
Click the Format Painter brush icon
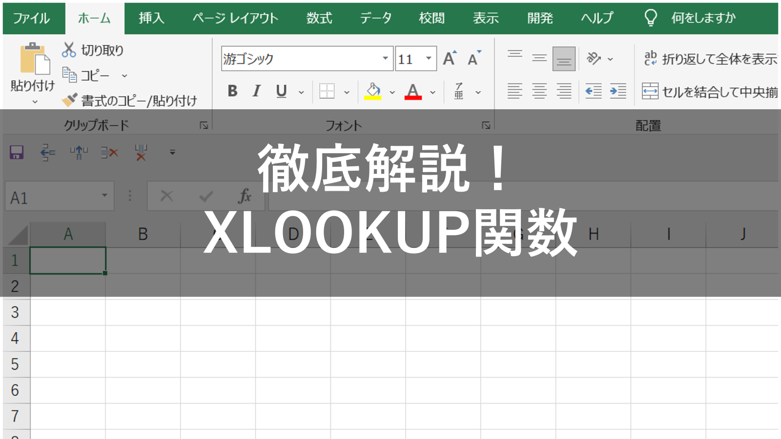point(69,100)
